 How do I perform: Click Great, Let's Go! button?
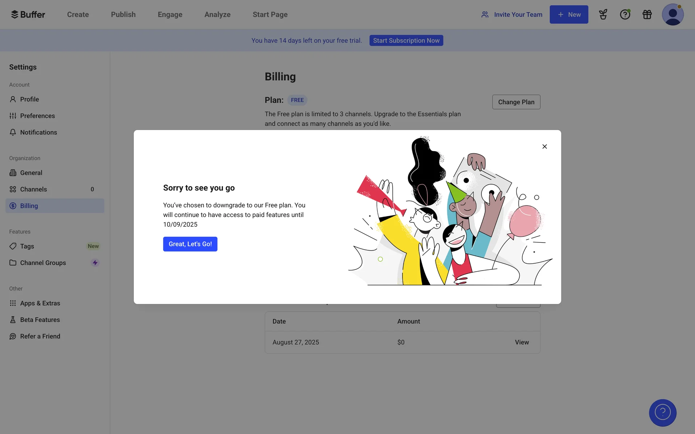click(190, 244)
